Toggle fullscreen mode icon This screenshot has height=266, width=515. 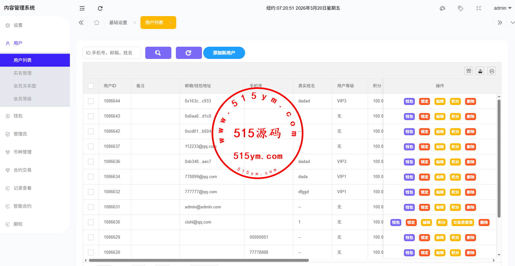pyautogui.click(x=479, y=8)
